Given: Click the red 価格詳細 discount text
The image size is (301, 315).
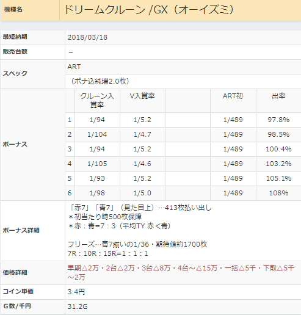Looking at the screenshot, I should [181, 272].
